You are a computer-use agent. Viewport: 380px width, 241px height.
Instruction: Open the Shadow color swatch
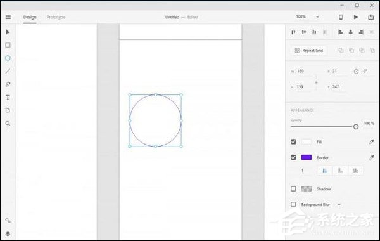[307, 188]
